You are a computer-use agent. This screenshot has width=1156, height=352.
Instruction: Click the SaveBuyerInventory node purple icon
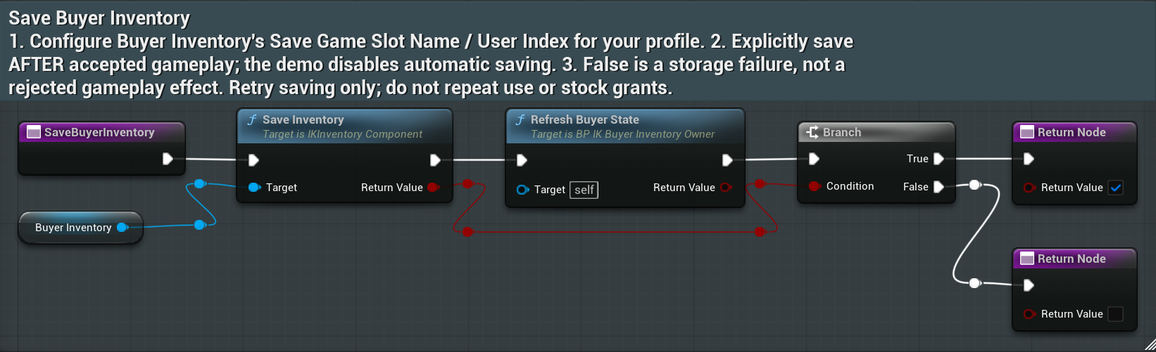tap(33, 132)
